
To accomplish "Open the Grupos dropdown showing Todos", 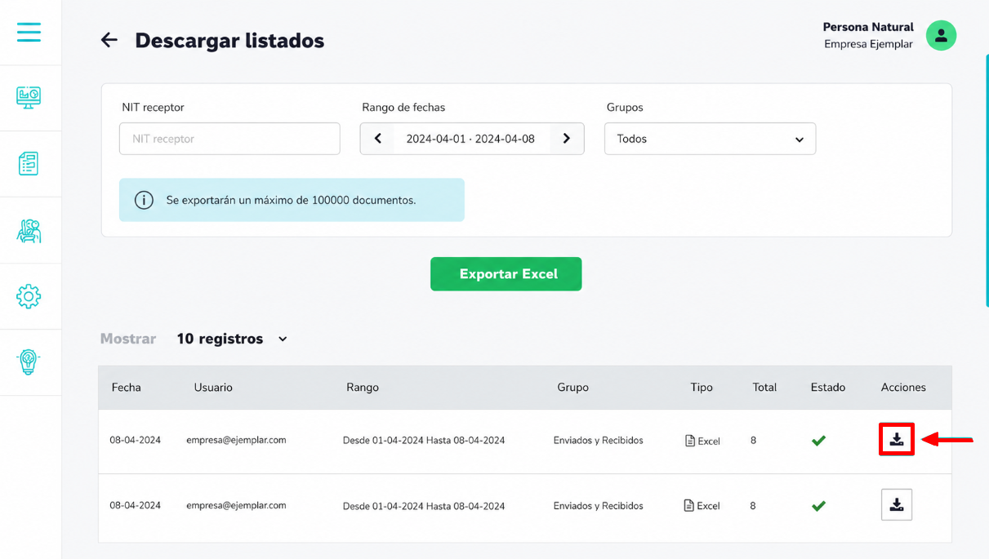I will click(710, 139).
